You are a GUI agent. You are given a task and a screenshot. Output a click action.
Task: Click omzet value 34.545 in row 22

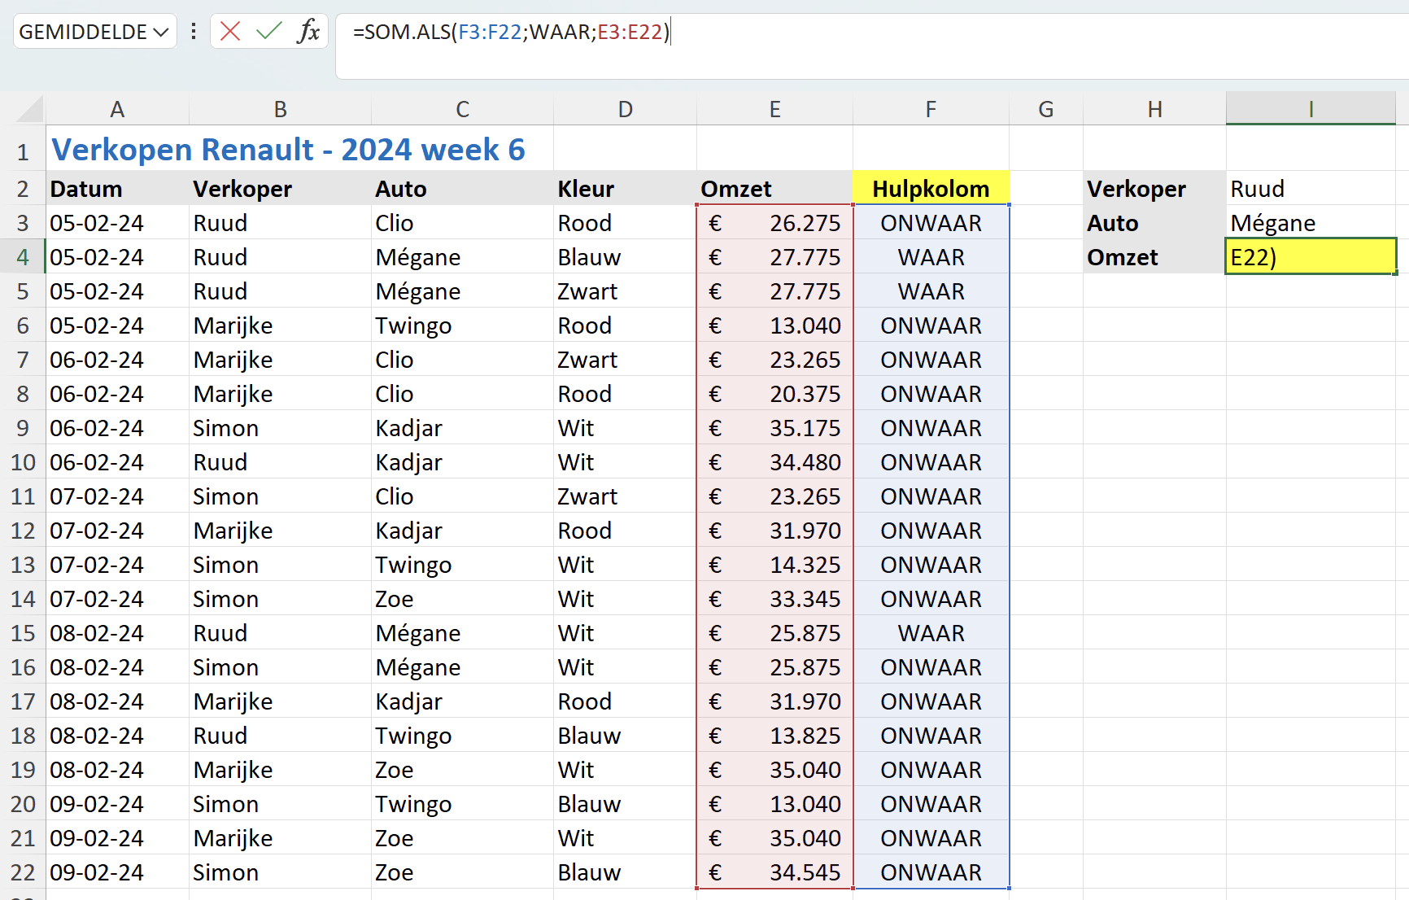click(x=774, y=872)
